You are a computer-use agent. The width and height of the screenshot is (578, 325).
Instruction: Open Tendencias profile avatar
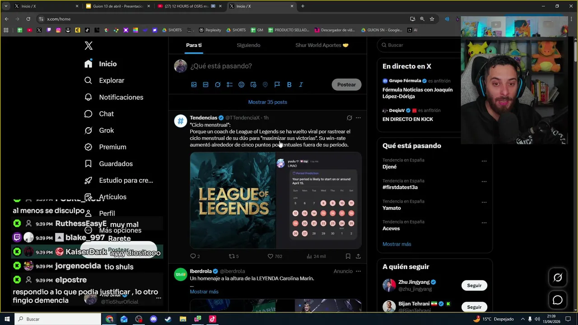(181, 121)
